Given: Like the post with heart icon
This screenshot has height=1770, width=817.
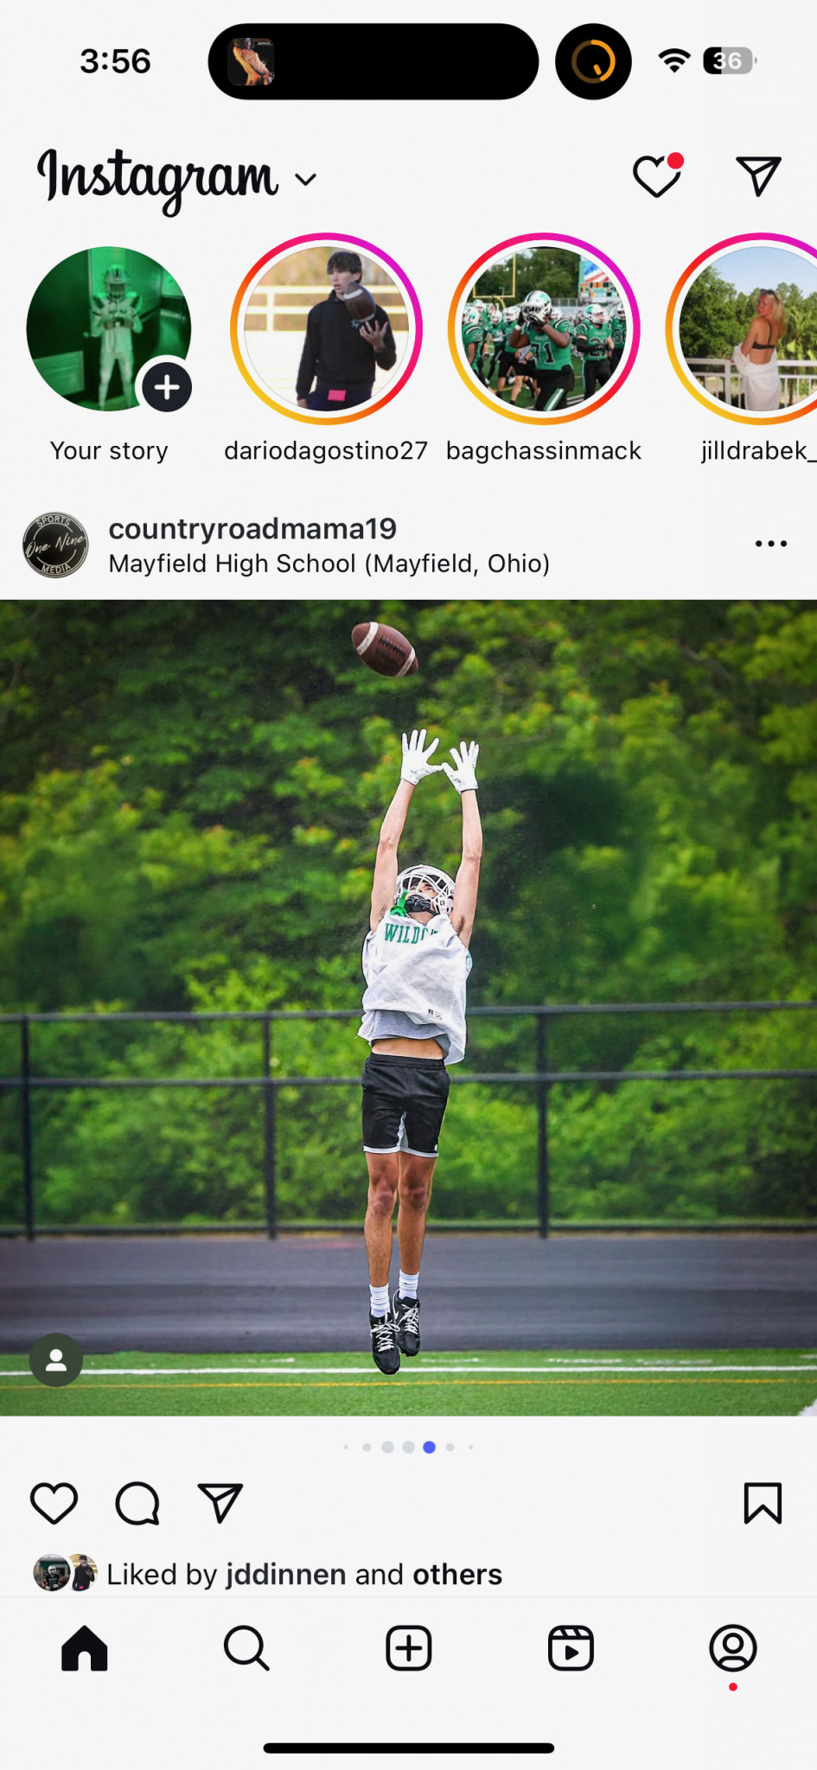Looking at the screenshot, I should tap(54, 1503).
